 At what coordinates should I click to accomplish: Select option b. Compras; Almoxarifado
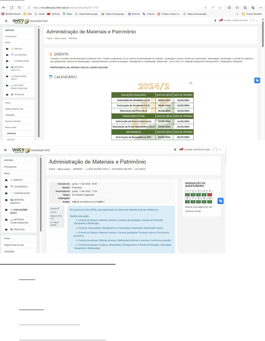(72, 228)
